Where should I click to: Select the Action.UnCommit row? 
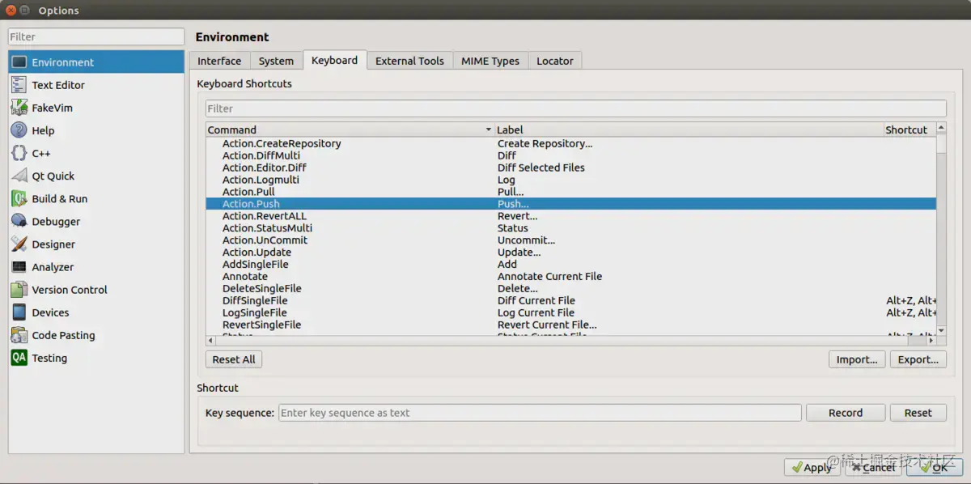[570, 240]
